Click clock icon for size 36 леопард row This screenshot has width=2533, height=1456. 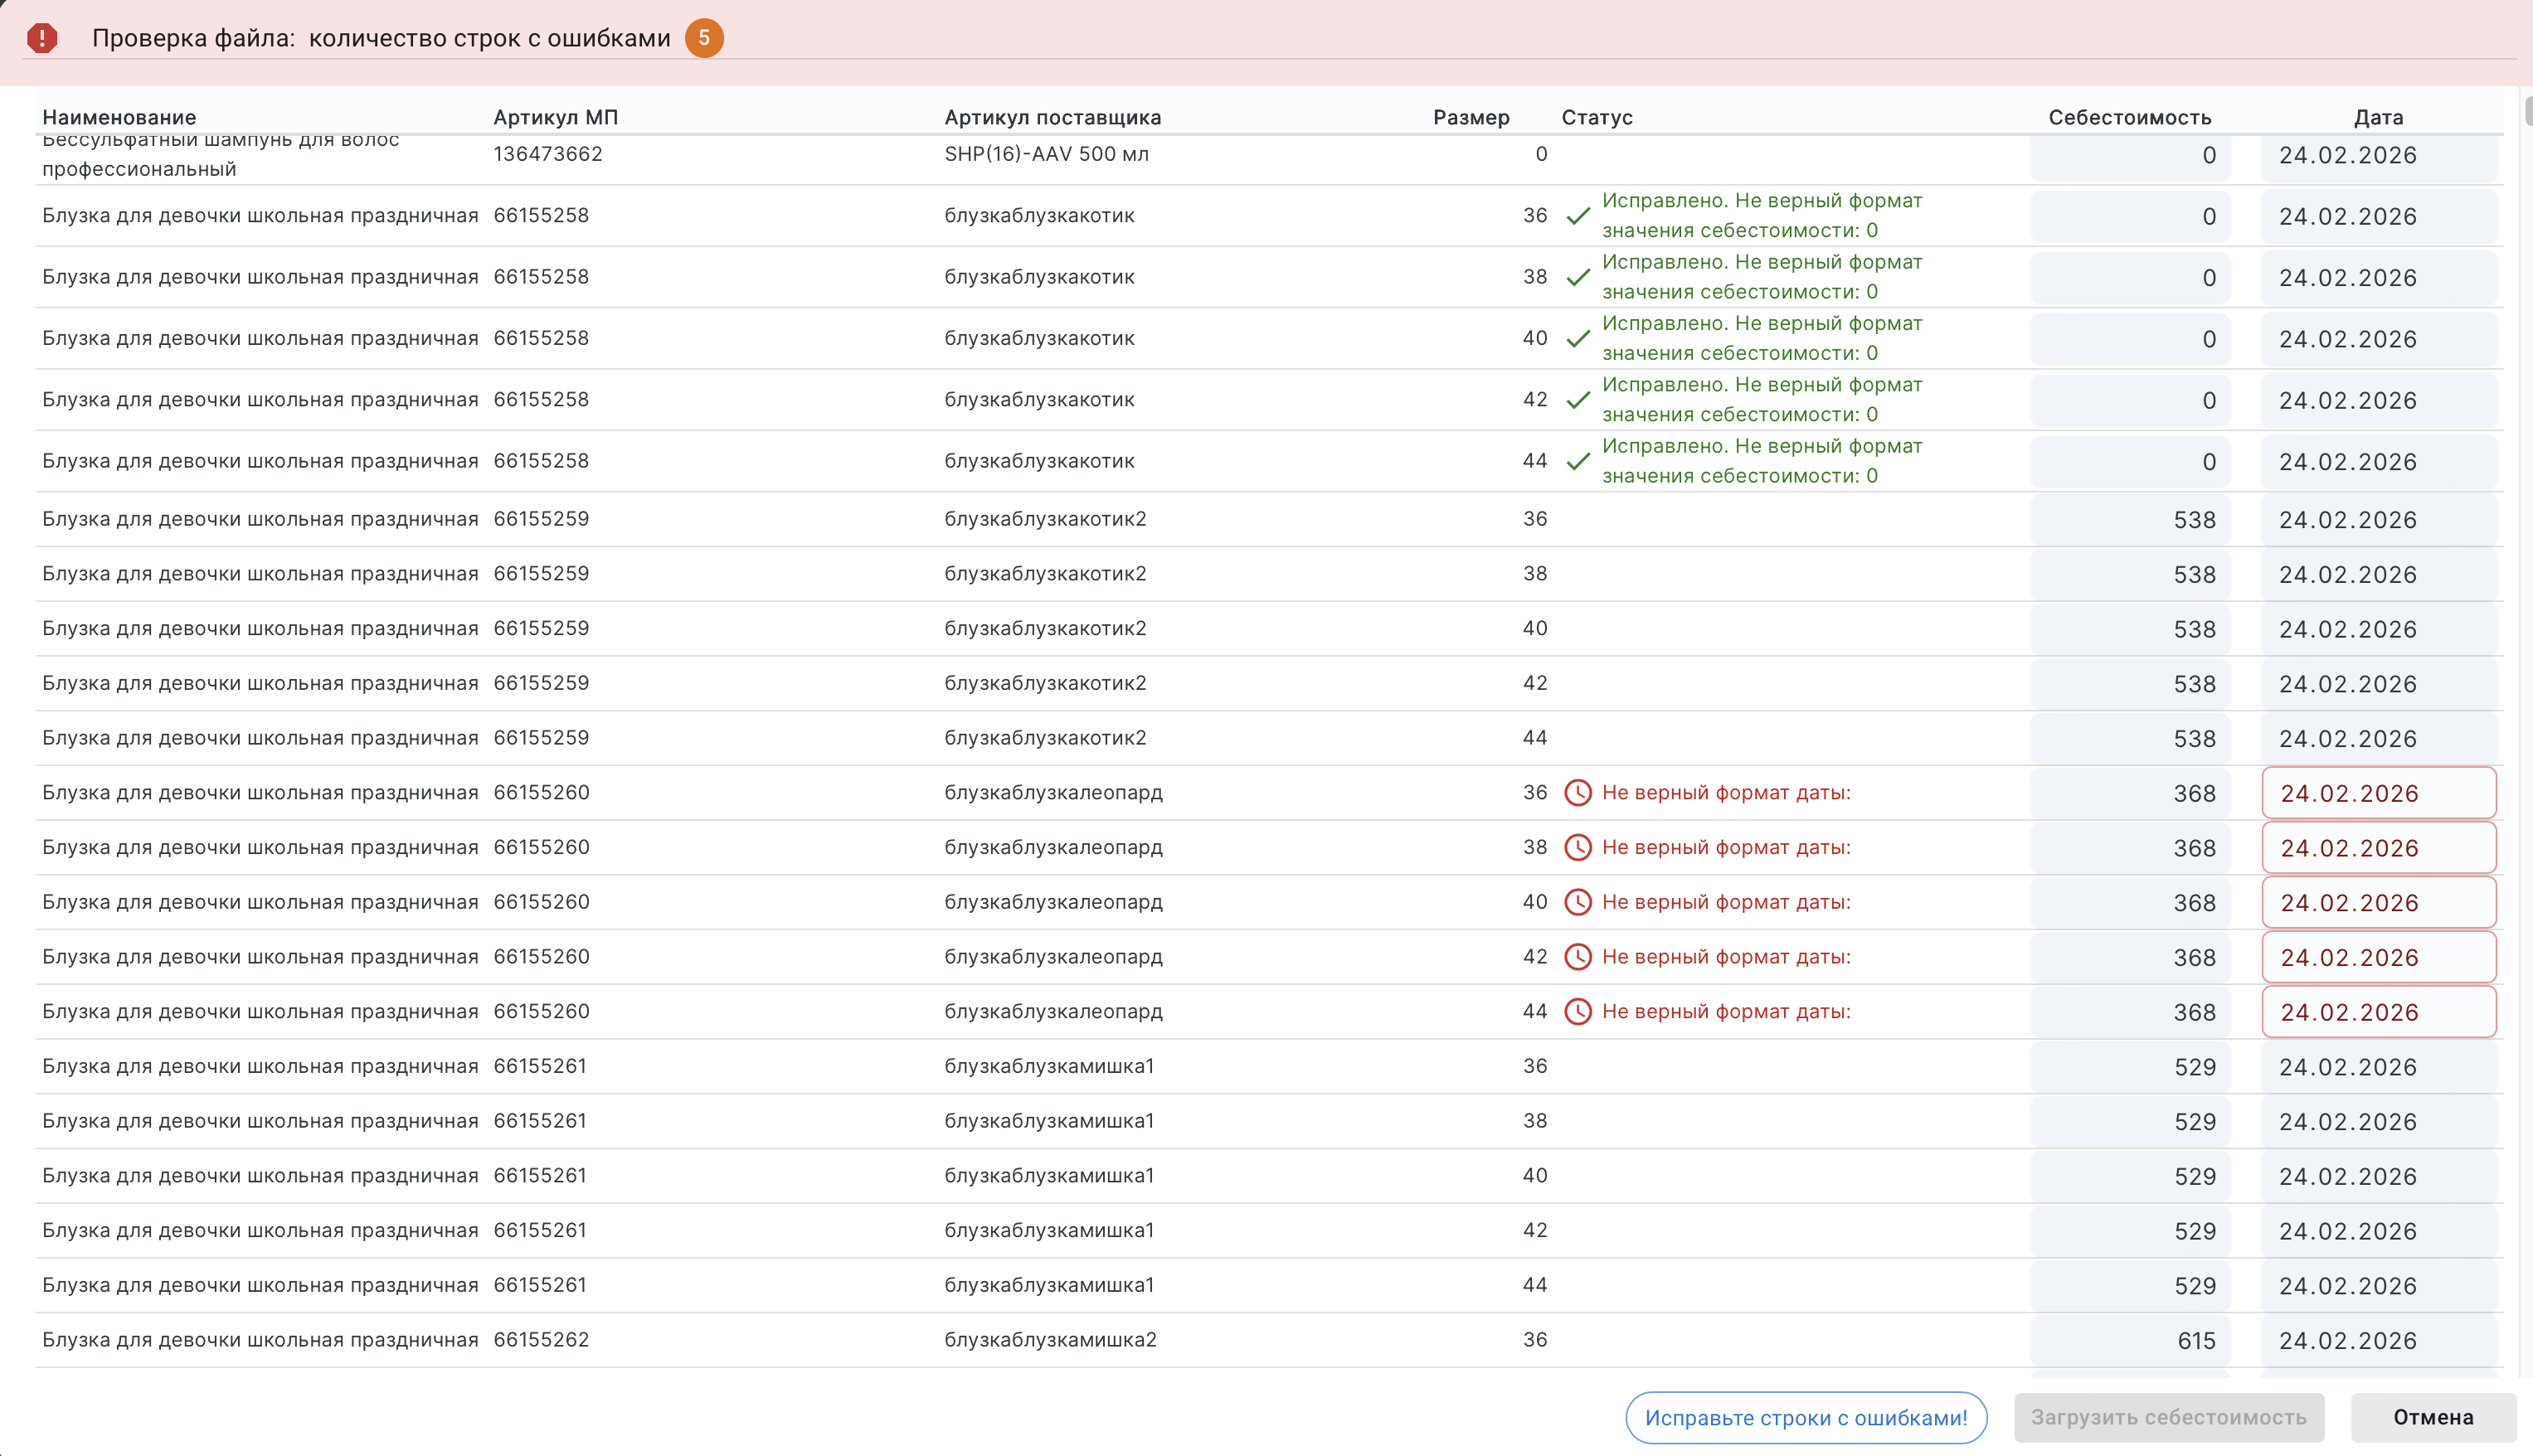tap(1577, 793)
